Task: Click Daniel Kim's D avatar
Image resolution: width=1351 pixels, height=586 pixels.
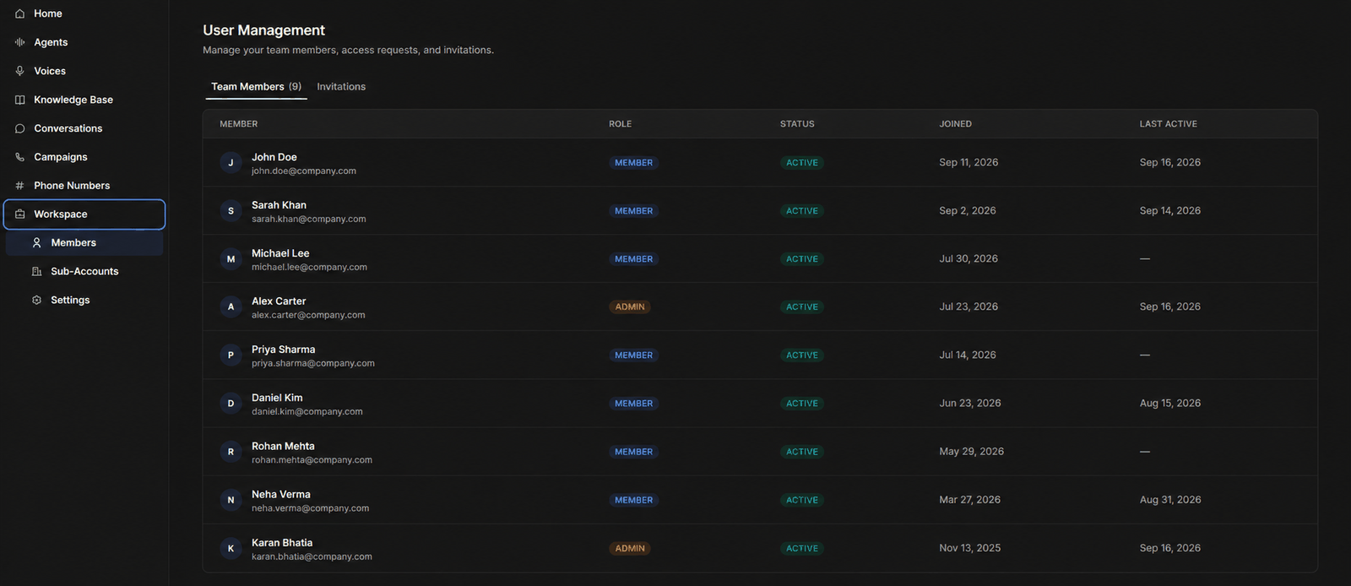Action: 231,404
